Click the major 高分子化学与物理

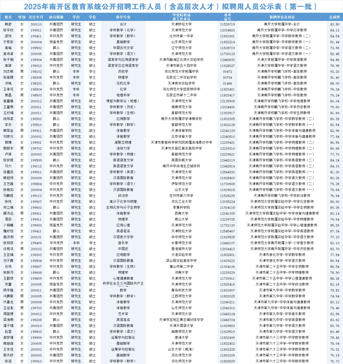coord(123,202)
